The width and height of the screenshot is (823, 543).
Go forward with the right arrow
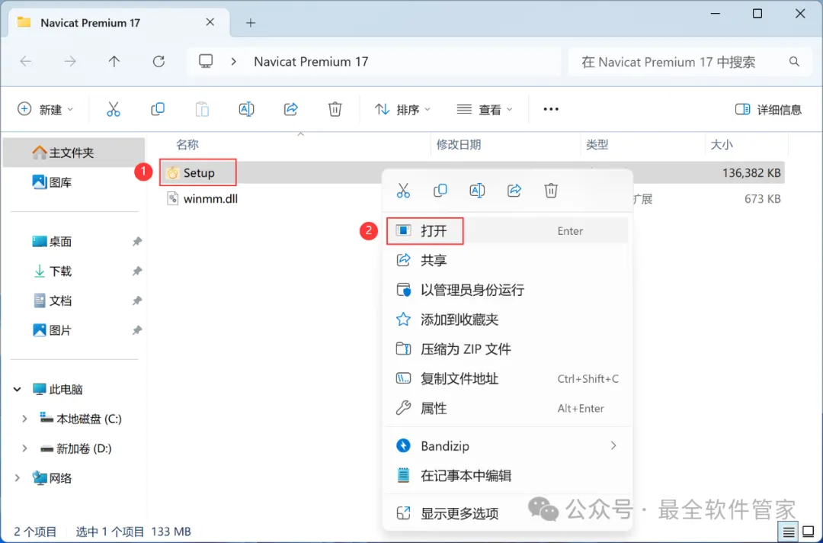[x=70, y=62]
